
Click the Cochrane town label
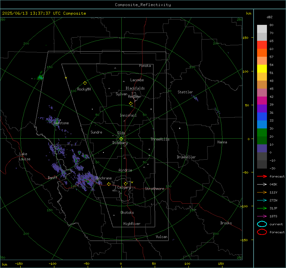(x=104, y=178)
